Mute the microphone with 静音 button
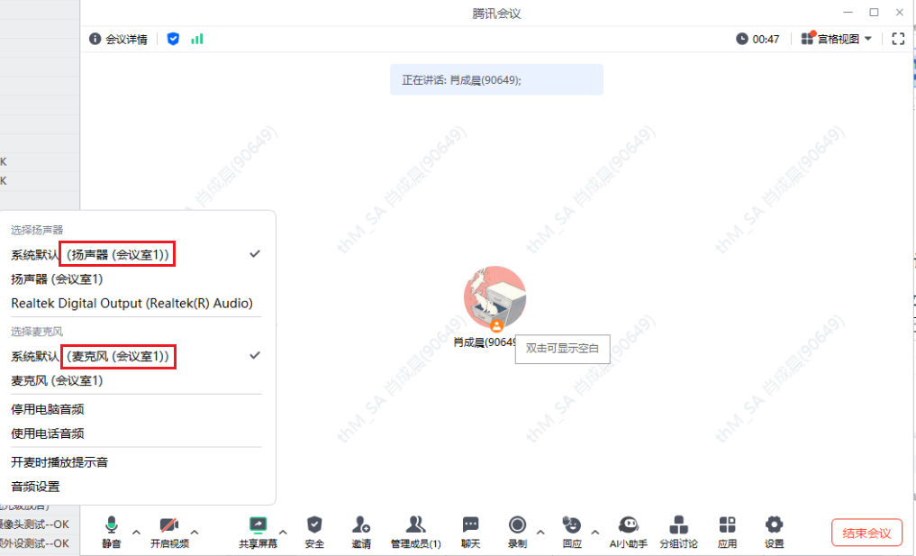This screenshot has width=916, height=556. 112,525
